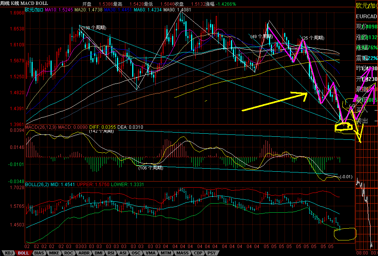Click the EURCAD symbol label

click(x=367, y=17)
